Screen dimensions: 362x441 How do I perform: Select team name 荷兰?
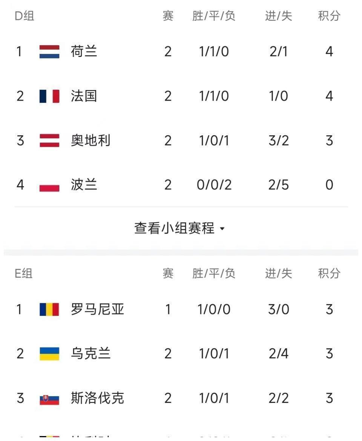84,51
